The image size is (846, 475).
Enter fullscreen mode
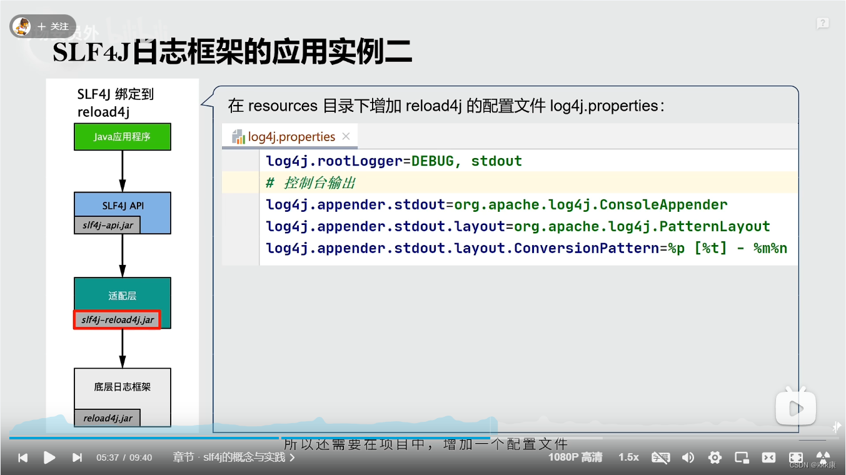coord(795,457)
